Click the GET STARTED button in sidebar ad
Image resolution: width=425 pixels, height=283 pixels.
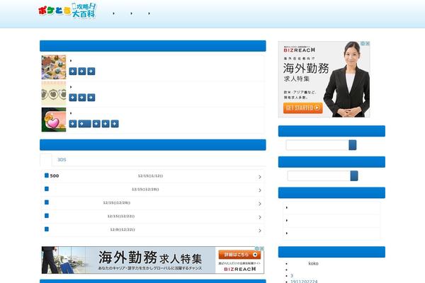coord(303,108)
